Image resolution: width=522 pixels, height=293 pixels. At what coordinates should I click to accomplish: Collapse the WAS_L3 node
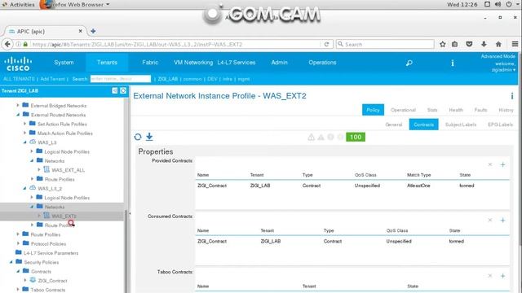click(x=25, y=142)
